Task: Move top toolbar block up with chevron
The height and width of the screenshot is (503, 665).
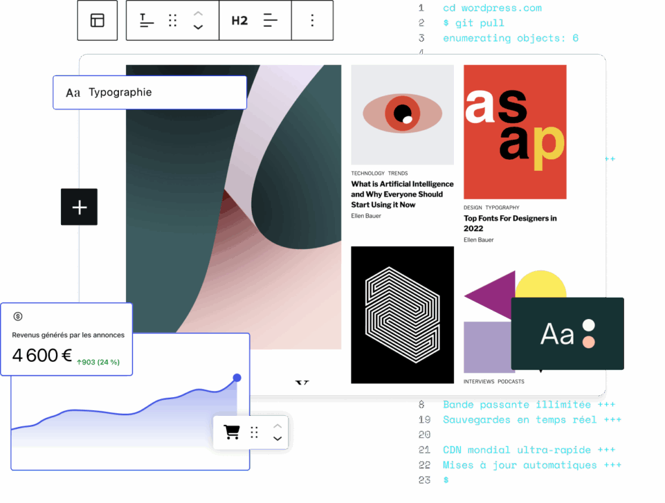Action: pos(199,14)
